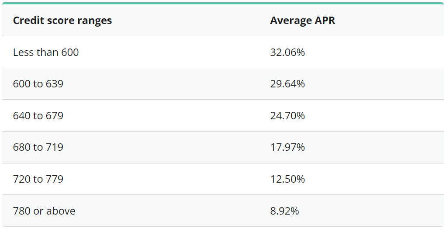The height and width of the screenshot is (229, 446).
Task: Click the "Credit score ranges" column header
Action: pos(62,21)
